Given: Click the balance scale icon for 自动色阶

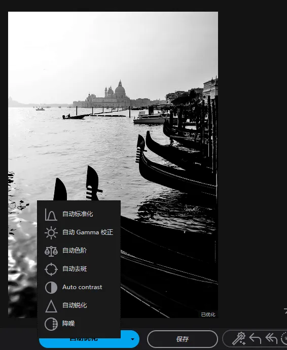Looking at the screenshot, I should (x=51, y=251).
